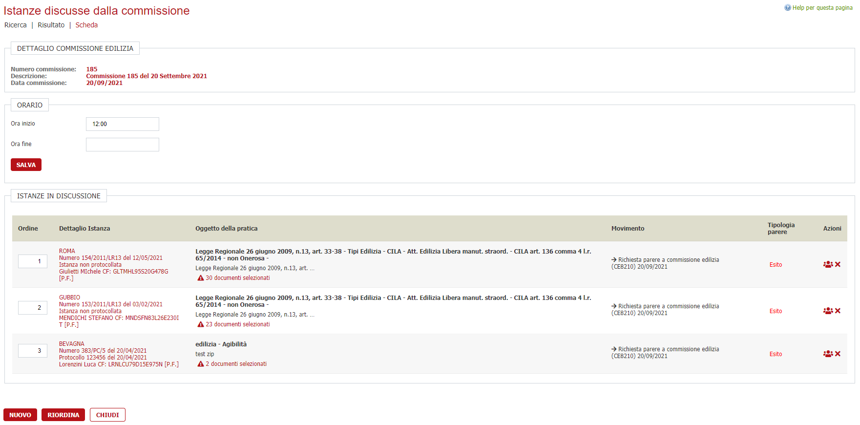Focus the Ora inizio field
Screen dimensions: 860x425
point(122,124)
